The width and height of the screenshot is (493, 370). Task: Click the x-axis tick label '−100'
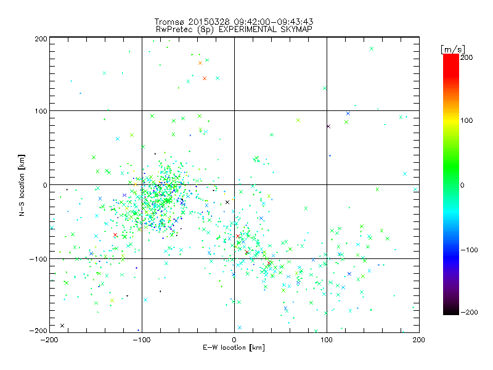142,340
